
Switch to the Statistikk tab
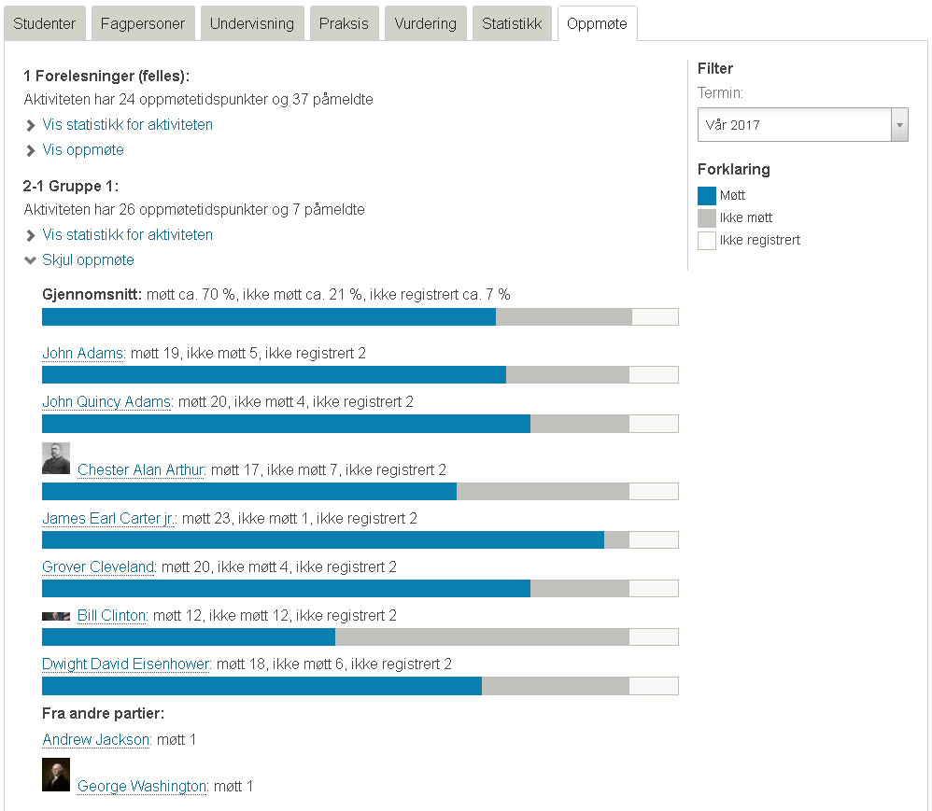(x=512, y=23)
